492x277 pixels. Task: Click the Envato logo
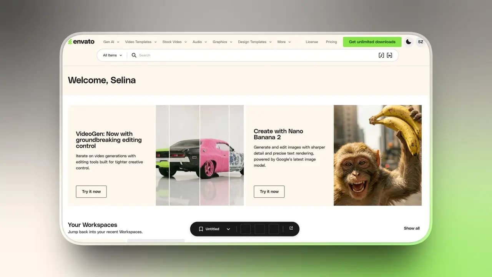tap(81, 42)
